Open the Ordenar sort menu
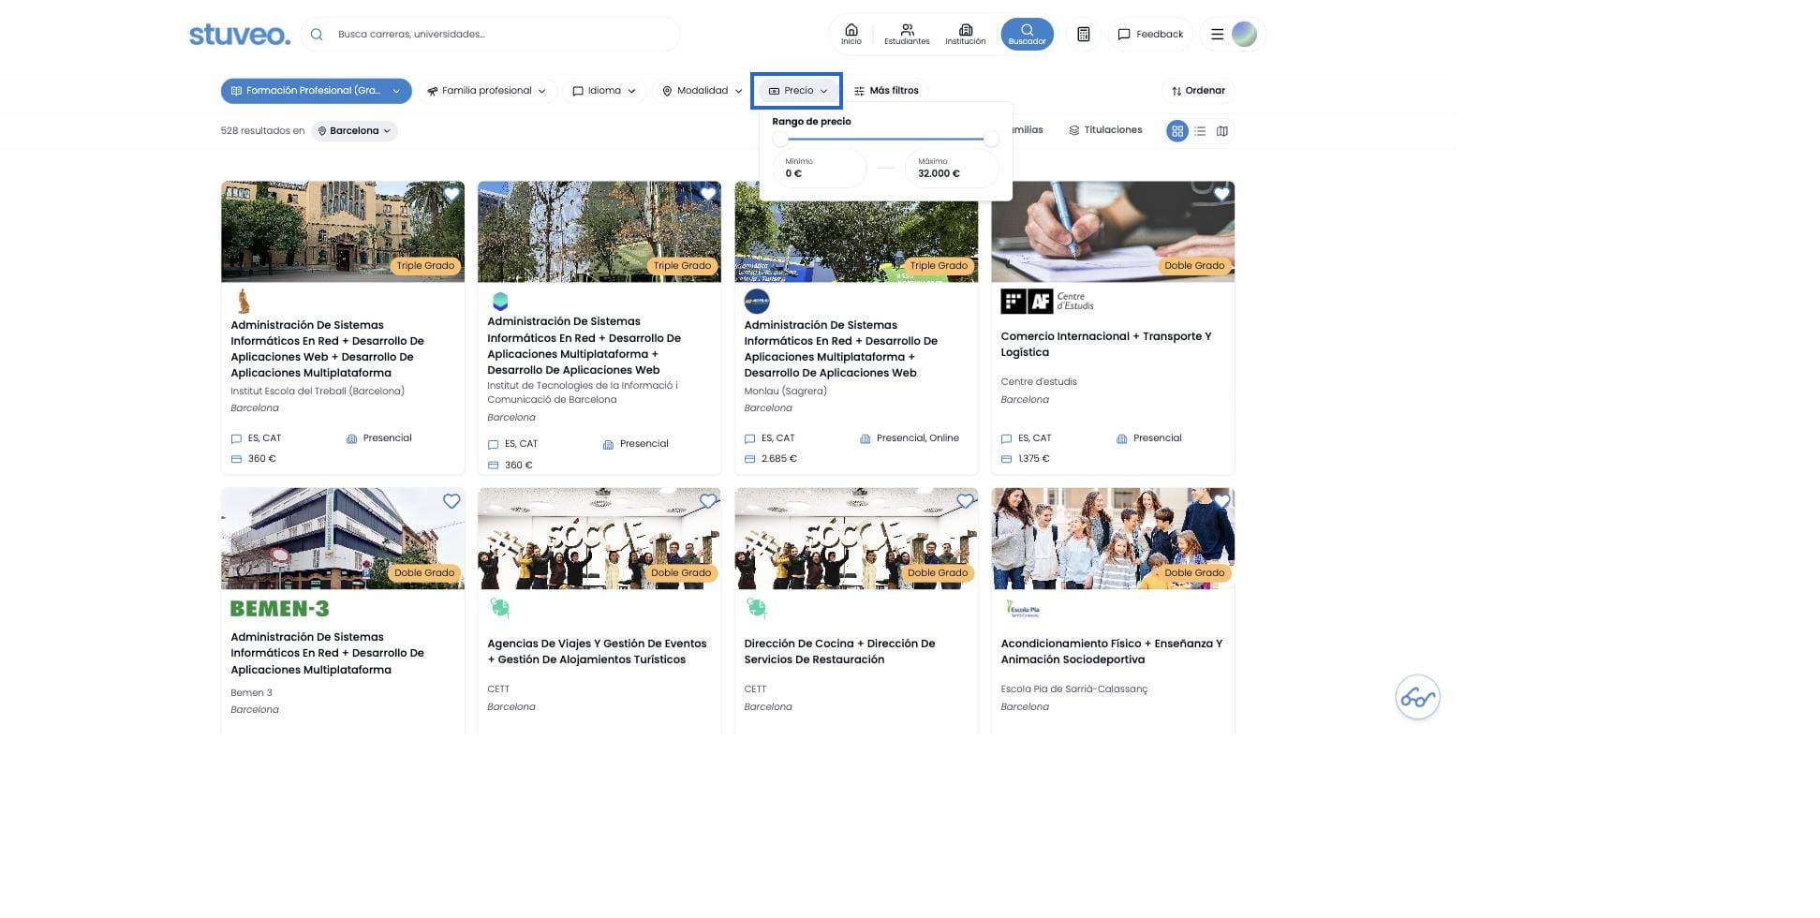1820x918 pixels. click(1198, 91)
